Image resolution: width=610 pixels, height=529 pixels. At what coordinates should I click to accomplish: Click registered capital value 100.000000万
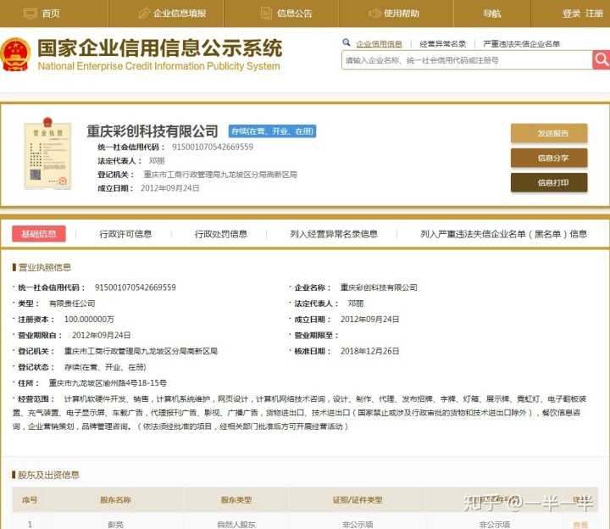tap(89, 320)
